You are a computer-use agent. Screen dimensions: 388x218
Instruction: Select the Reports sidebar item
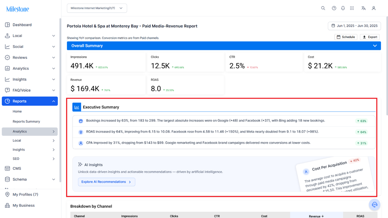[30, 101]
